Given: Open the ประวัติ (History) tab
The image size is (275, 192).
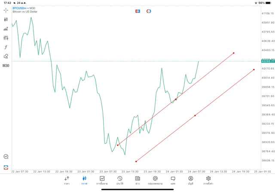Looking at the screenshot, I should point(120,180).
